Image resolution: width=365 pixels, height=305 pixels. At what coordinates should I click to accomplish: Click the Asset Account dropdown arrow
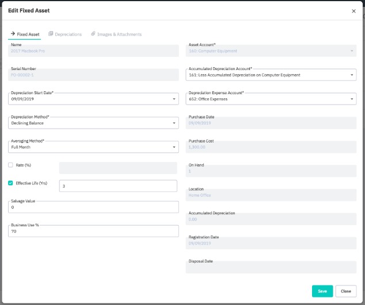pos(352,51)
